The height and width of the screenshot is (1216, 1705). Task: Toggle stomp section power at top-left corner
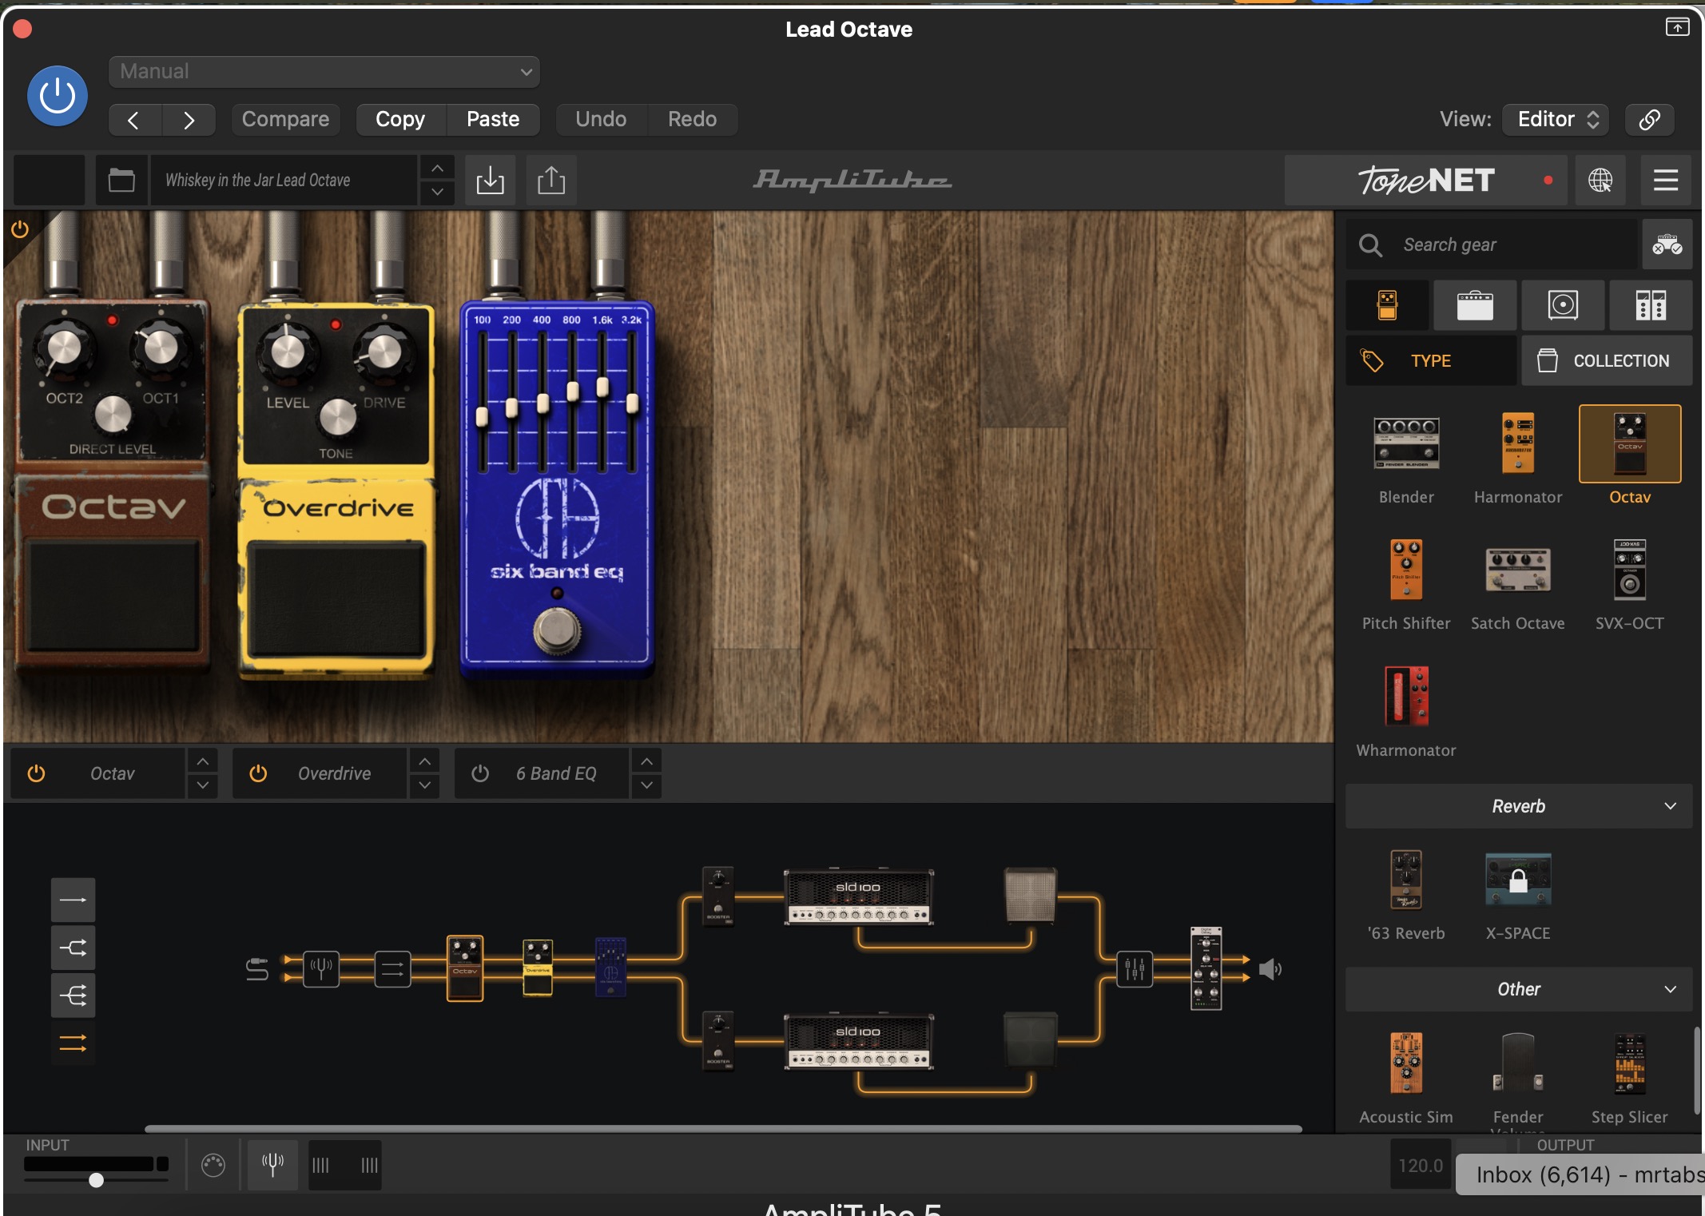[x=20, y=230]
